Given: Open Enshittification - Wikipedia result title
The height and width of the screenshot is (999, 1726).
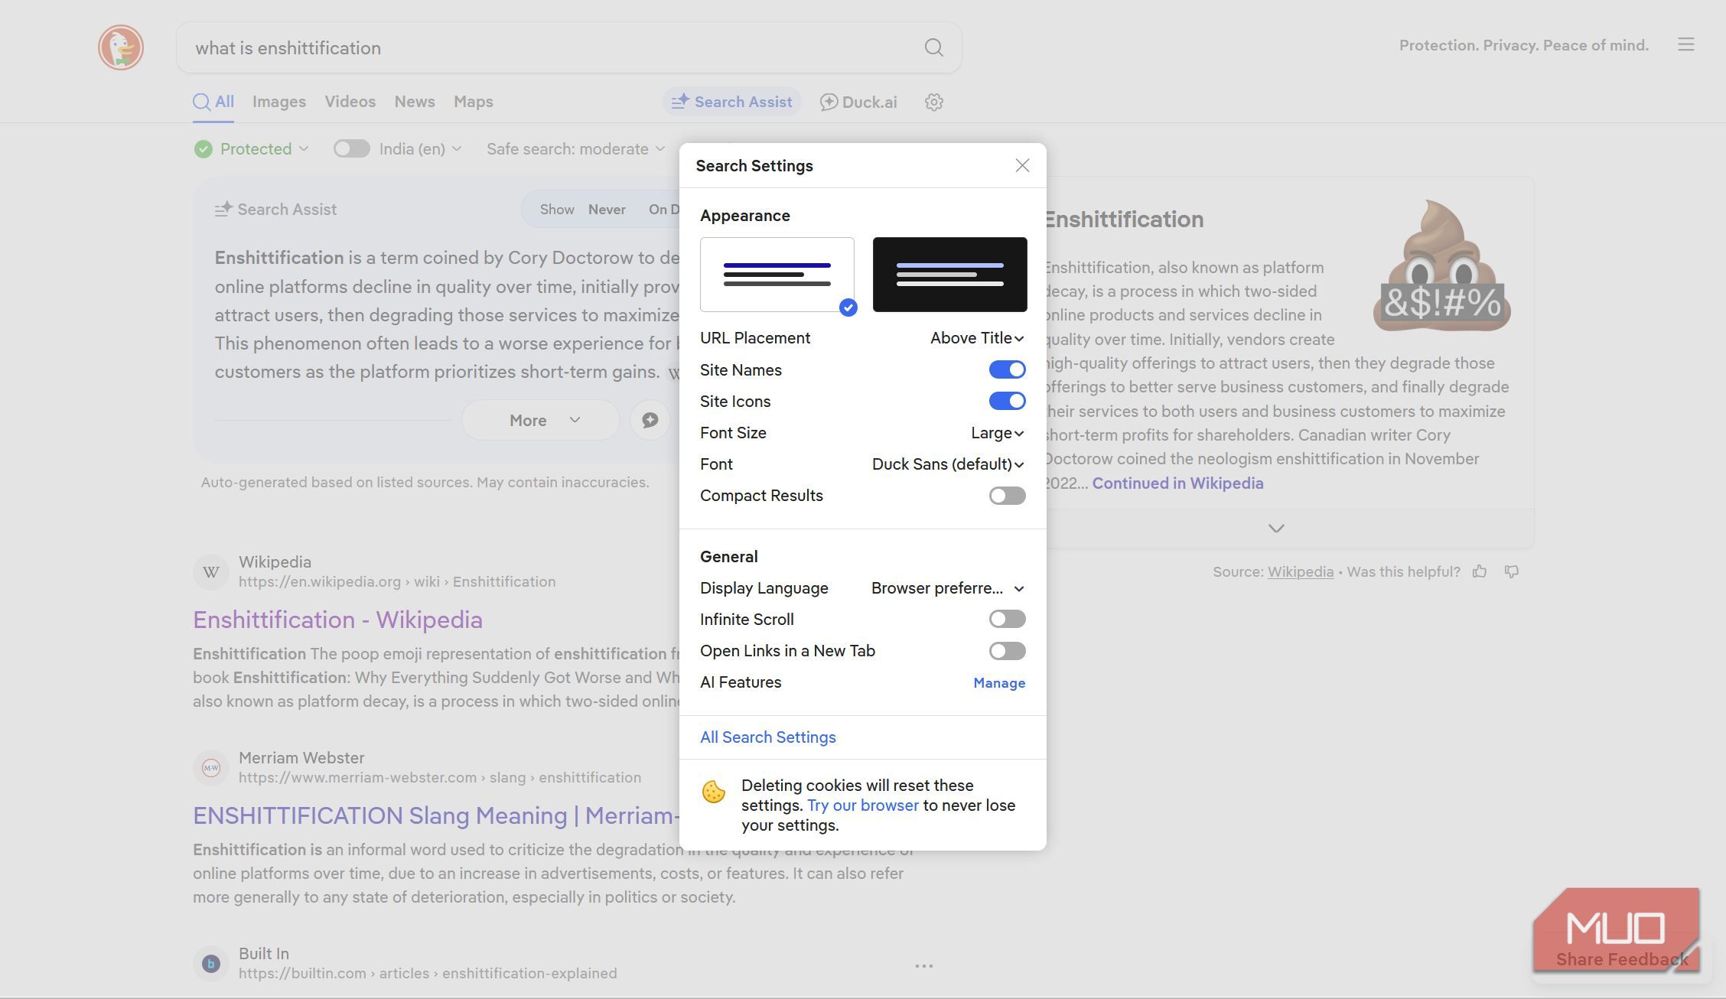Looking at the screenshot, I should [337, 620].
